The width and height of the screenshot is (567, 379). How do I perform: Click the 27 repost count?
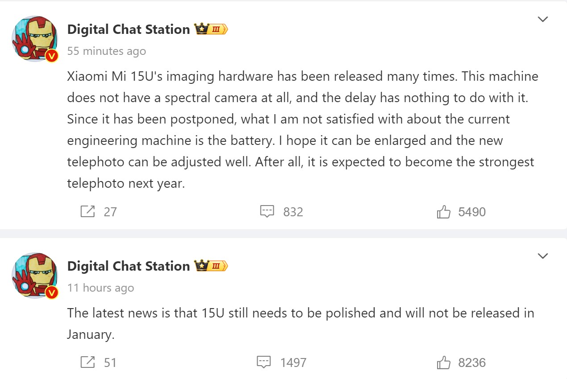pos(110,212)
